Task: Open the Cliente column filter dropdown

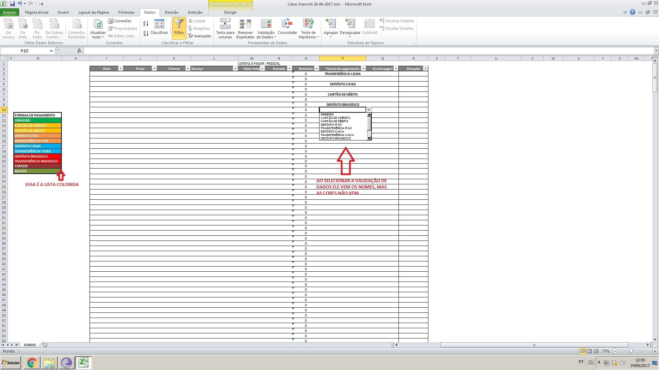Action: point(188,69)
